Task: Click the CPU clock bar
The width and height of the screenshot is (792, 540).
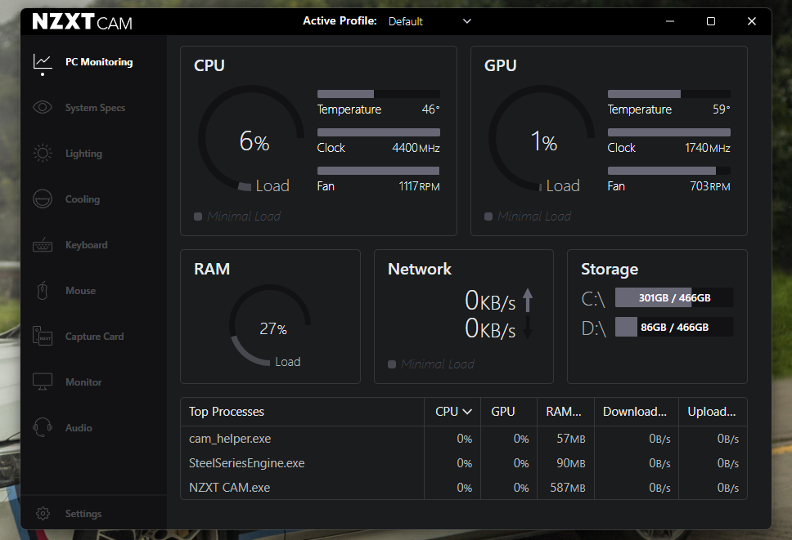Action: pyautogui.click(x=378, y=132)
